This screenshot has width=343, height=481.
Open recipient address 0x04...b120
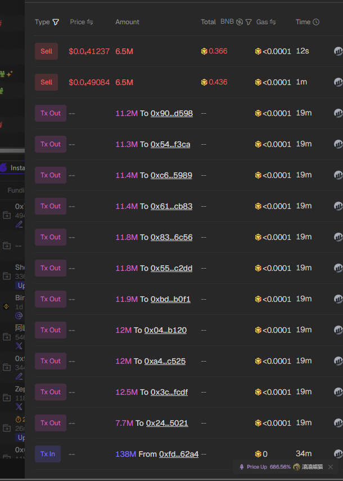[165, 330]
